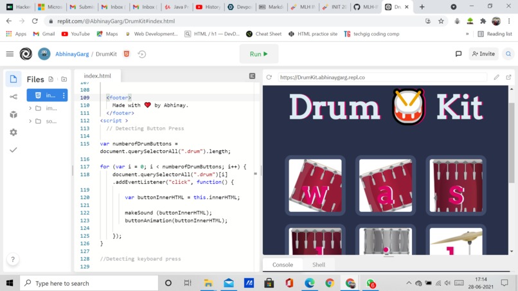Click the DrumKit project name
518x291 pixels.
106,54
